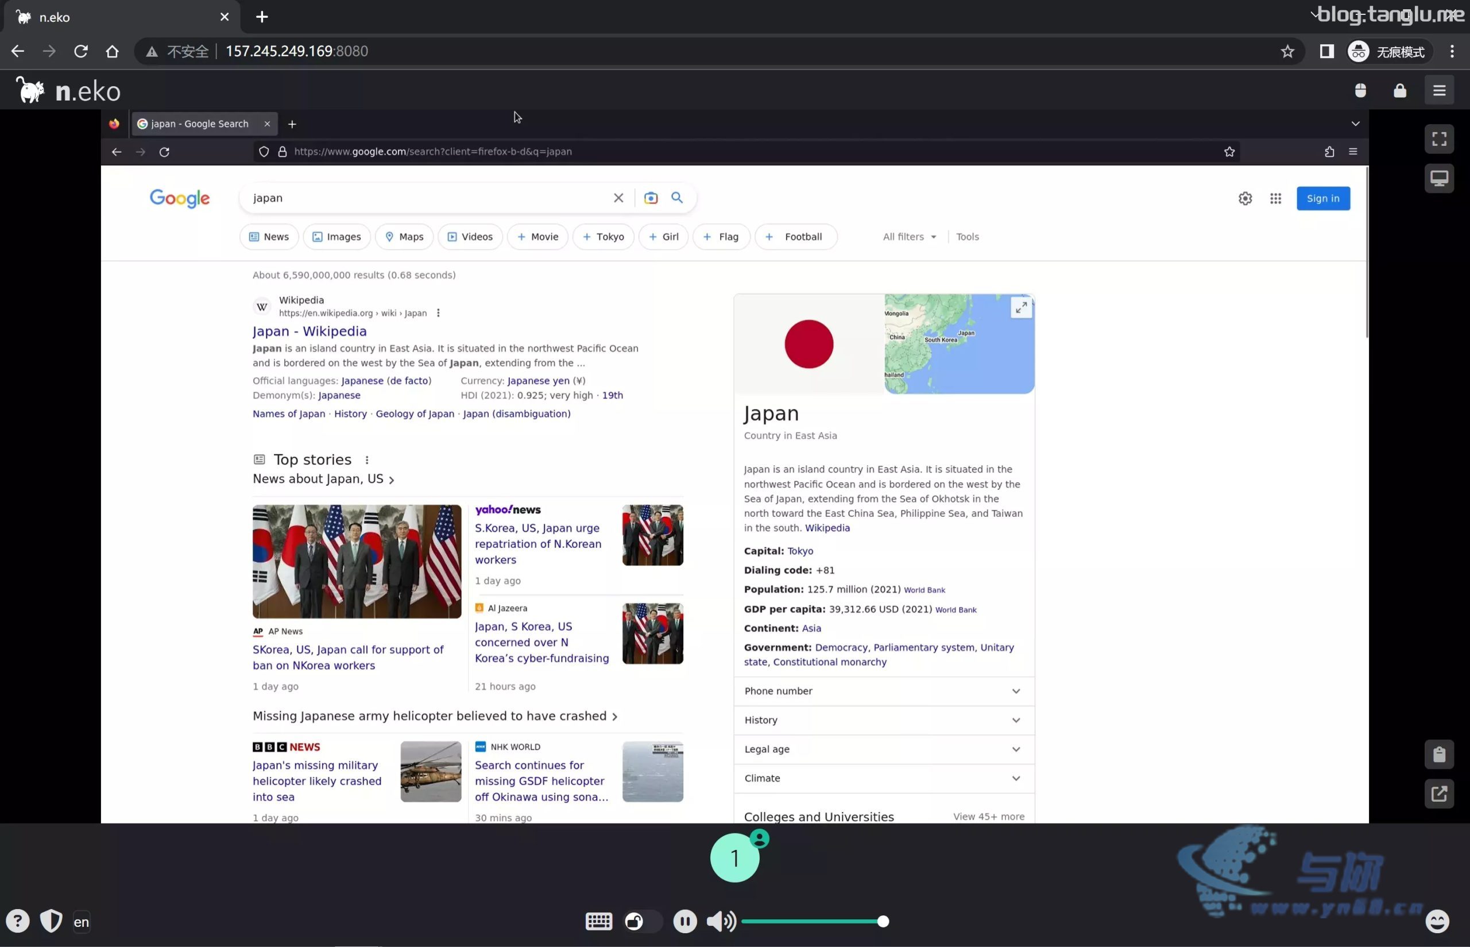Viewport: 1470px width, 947px height.
Task: Bookmark the page in Chrome
Action: coord(1287,51)
